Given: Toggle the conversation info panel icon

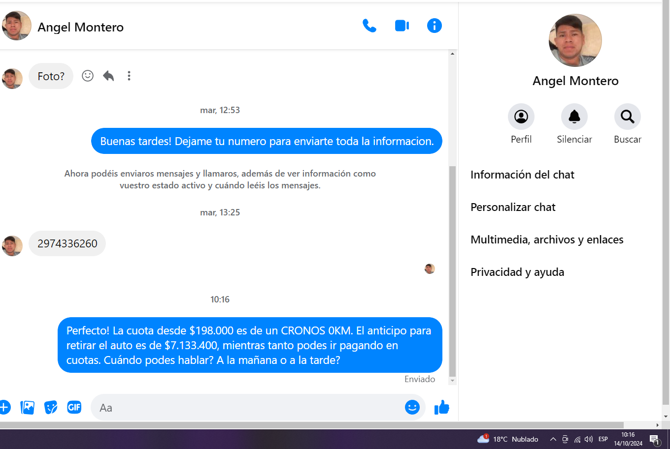Looking at the screenshot, I should pos(434,26).
